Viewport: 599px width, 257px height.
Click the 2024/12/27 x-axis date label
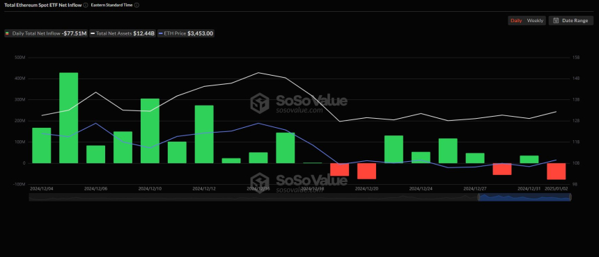coord(475,188)
